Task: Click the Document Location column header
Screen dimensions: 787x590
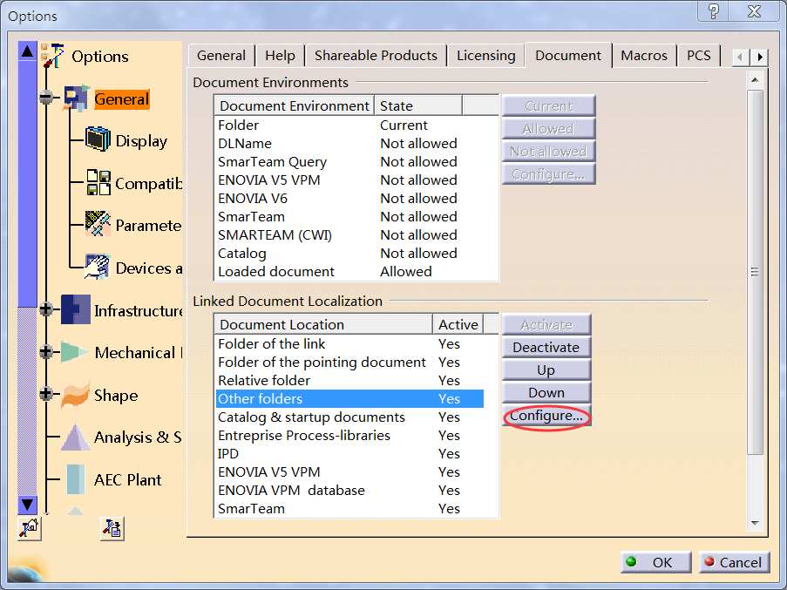Action: (323, 324)
